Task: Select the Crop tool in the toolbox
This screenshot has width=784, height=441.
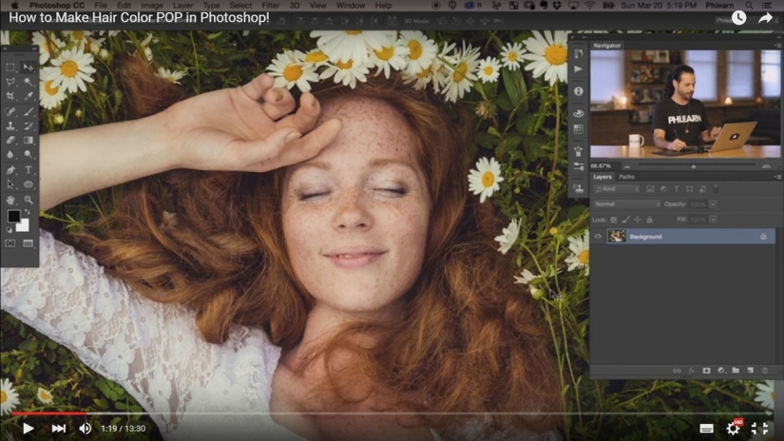Action: pos(10,97)
